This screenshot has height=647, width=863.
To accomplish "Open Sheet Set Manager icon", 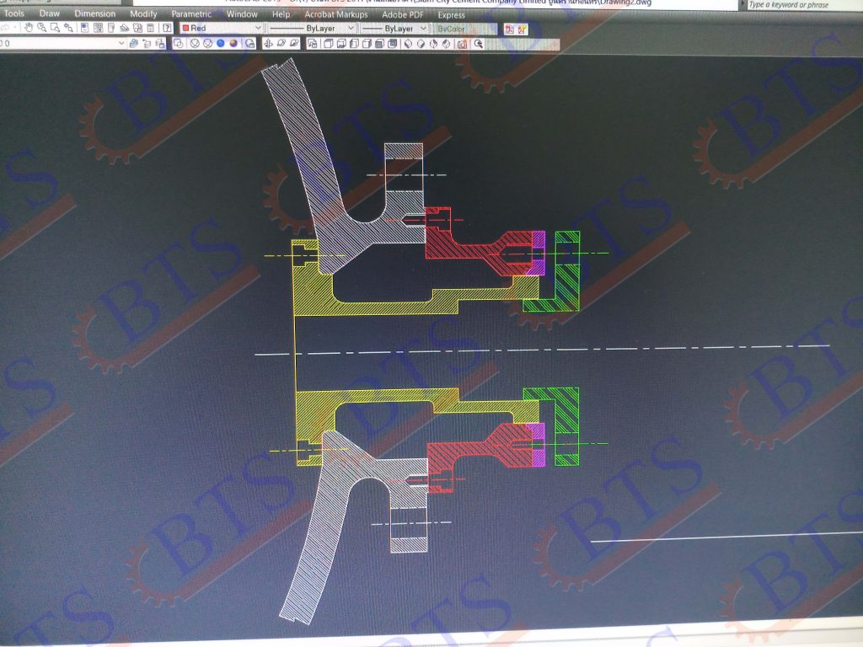I will 125,28.
